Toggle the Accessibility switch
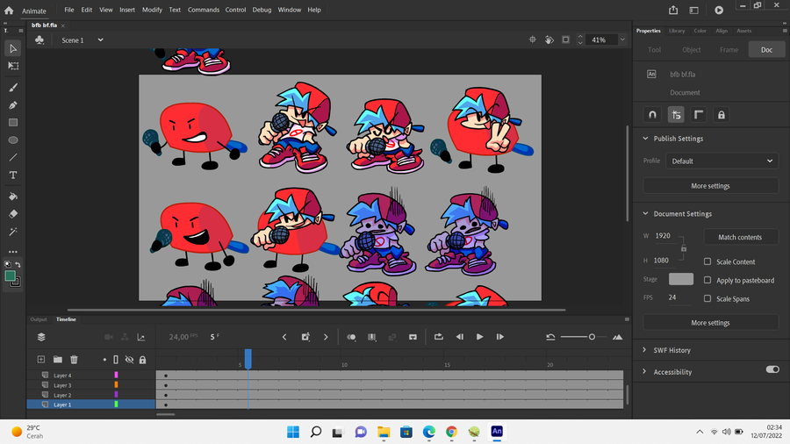Image resolution: width=790 pixels, height=444 pixels. pyautogui.click(x=772, y=370)
